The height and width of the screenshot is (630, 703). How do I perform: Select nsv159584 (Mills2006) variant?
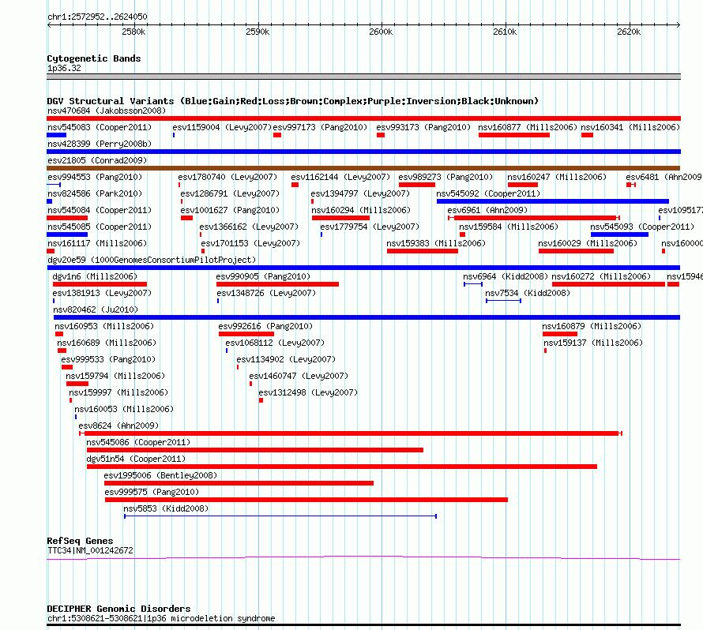[462, 234]
